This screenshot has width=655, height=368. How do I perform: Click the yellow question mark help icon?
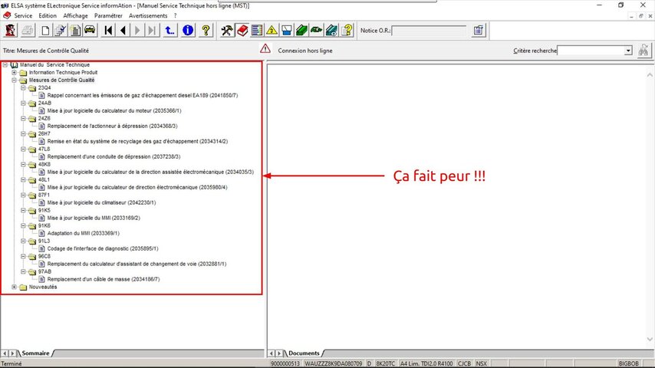pyautogui.click(x=206, y=31)
